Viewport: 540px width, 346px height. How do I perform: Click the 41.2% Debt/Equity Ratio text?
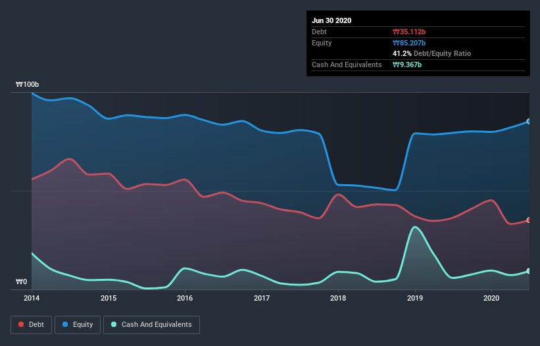click(x=432, y=53)
